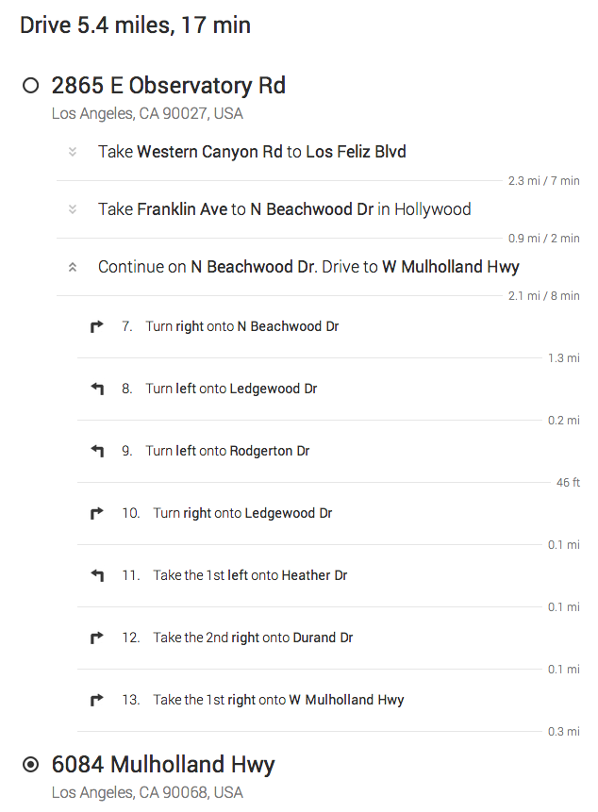Collapse the N Beachwood Dr section chevron
This screenshot has height=812, width=598.
73,267
